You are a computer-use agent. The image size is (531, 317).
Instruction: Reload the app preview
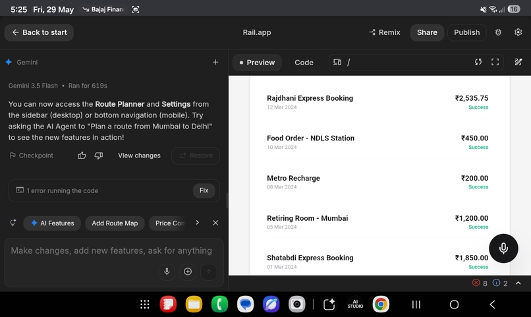click(478, 62)
